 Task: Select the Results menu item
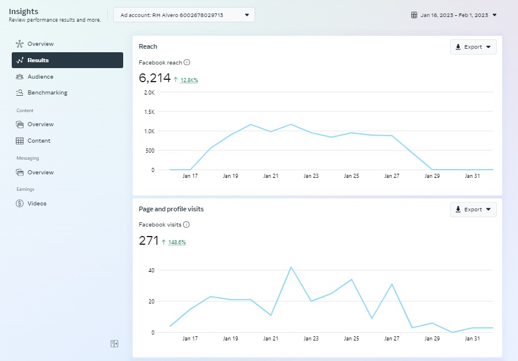click(x=67, y=60)
